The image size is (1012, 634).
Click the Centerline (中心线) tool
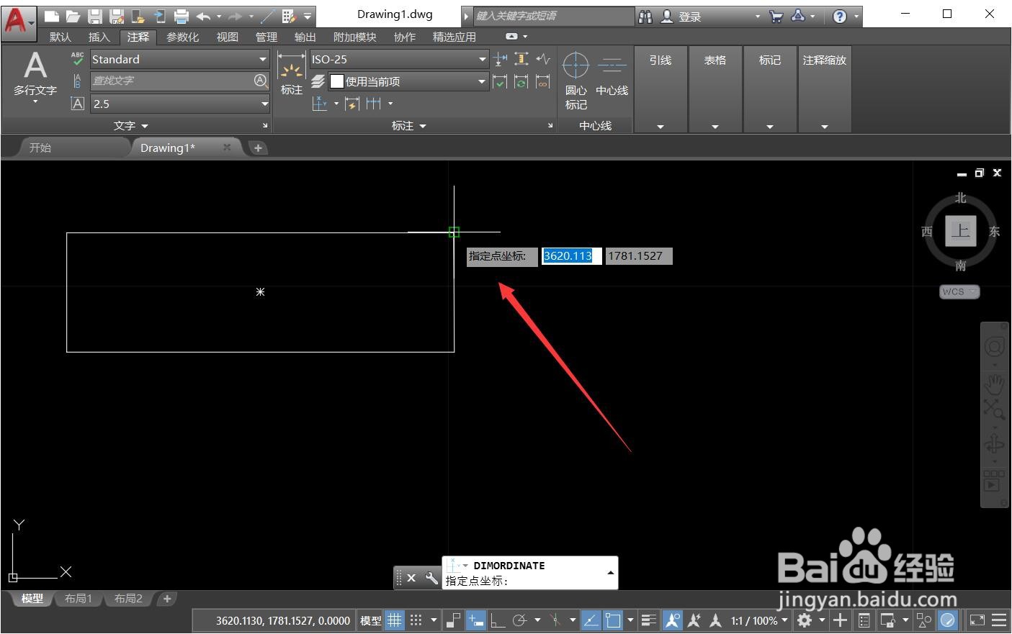point(612,75)
